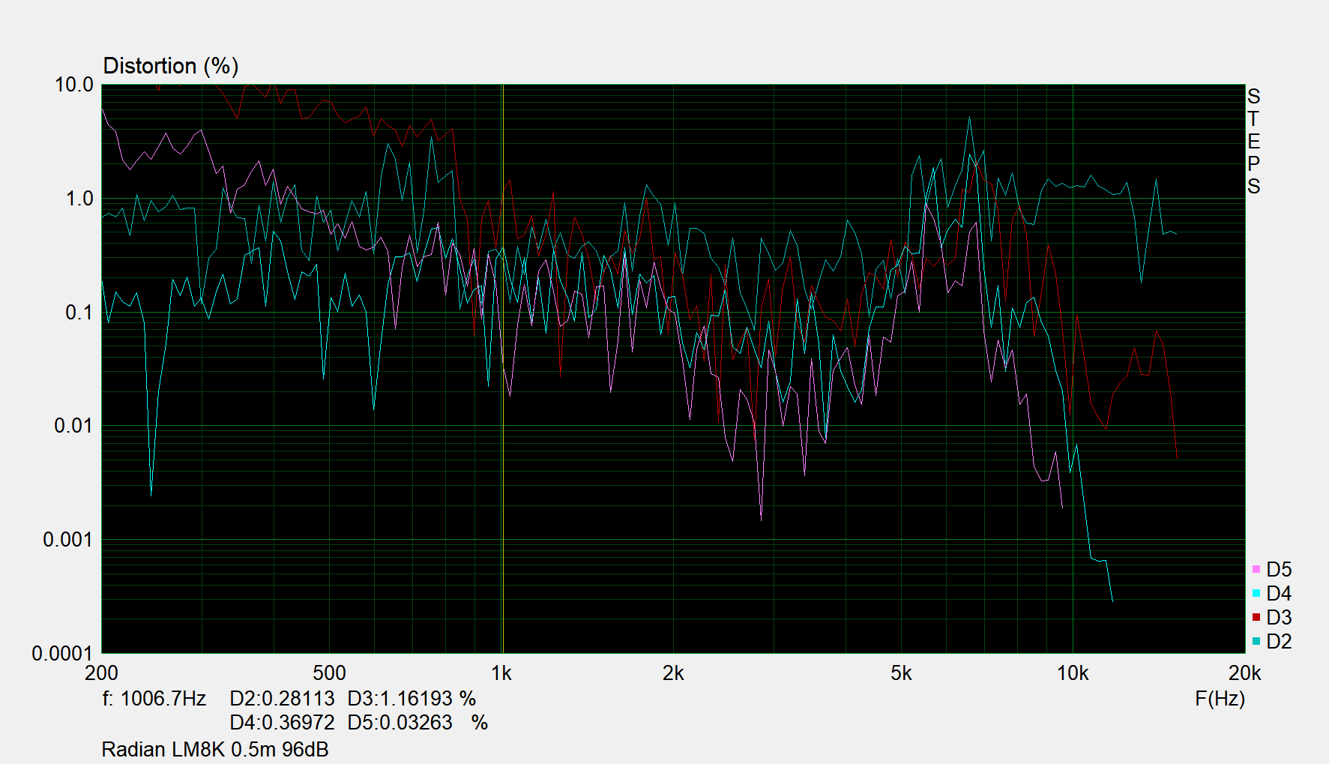Click the Distortion (%) chart title
1329x764 pixels.
171,66
